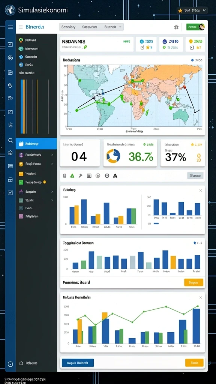Viewport: 216px width, 384px height.
Task: Toggle the blue dot legend above the map
Action: point(192,60)
